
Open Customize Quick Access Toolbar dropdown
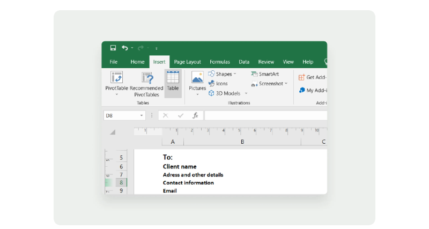coord(157,48)
